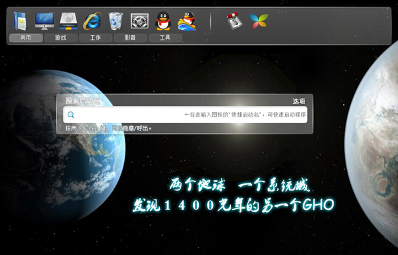398x255 pixels.
Task: Open the system settings gear icon
Action: pos(139,21)
